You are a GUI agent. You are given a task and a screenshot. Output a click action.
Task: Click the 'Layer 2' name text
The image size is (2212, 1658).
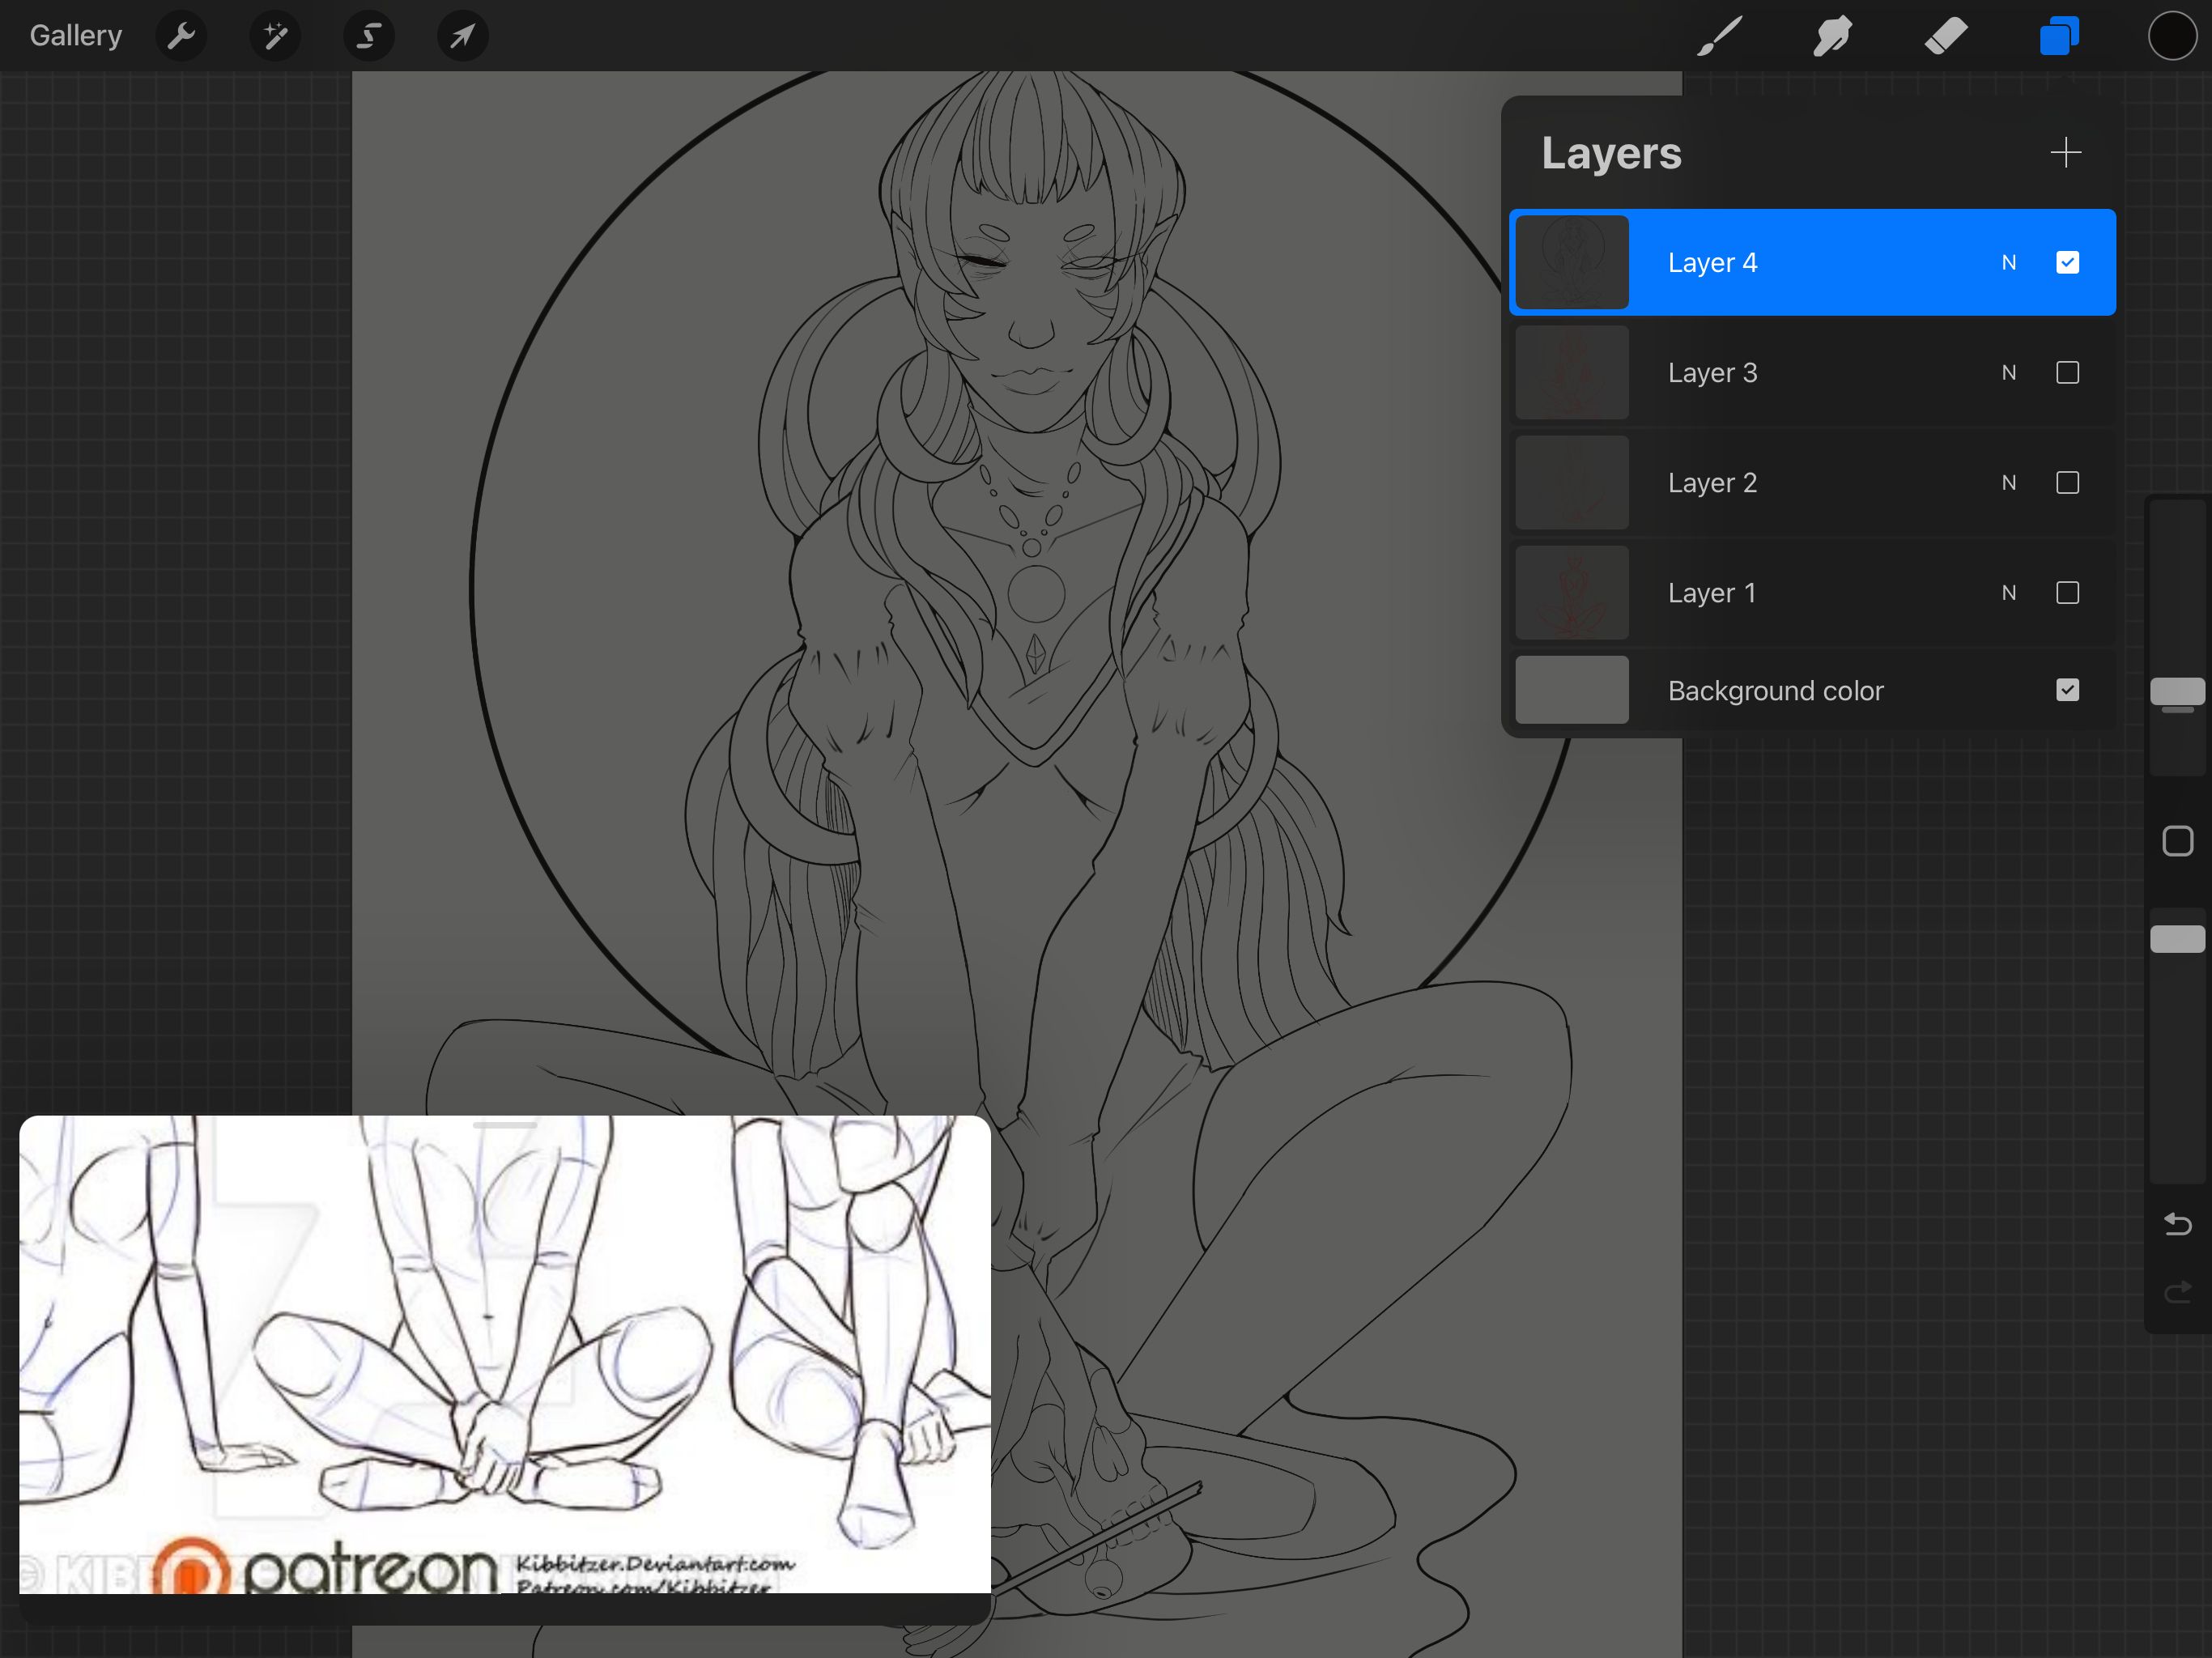point(1712,483)
